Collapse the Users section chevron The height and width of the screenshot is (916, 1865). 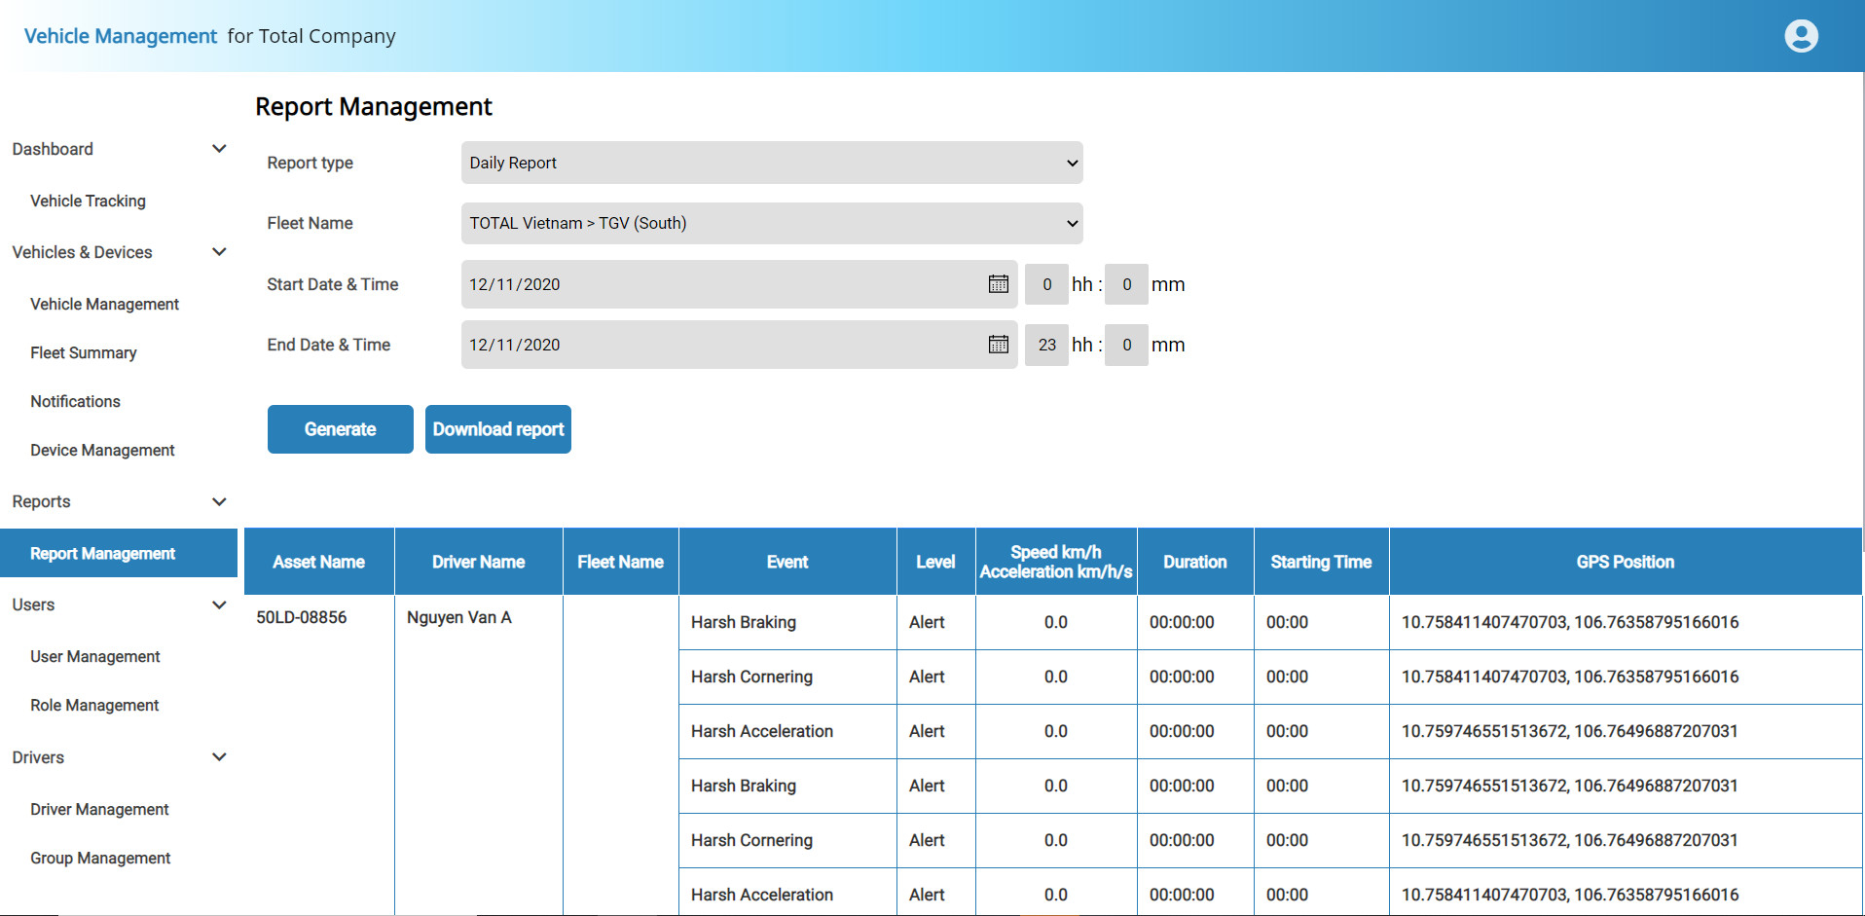click(219, 605)
